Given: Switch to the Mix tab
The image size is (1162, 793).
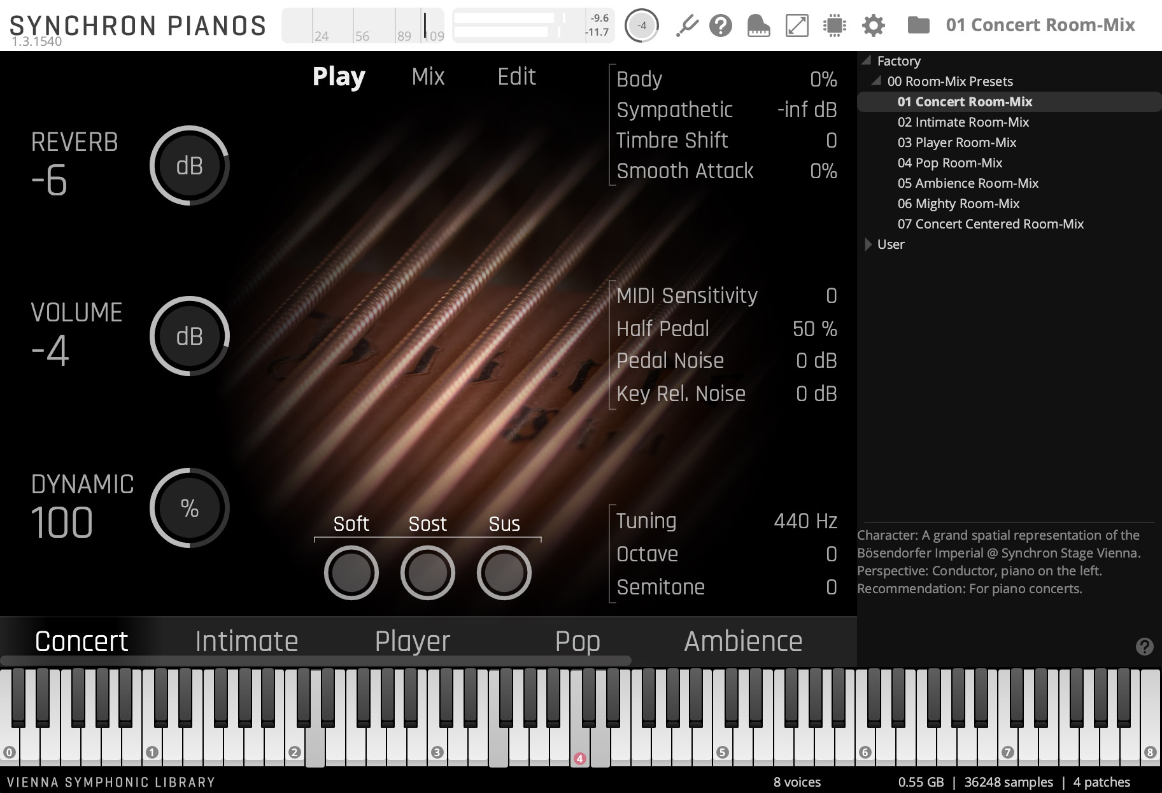Looking at the screenshot, I should [428, 77].
